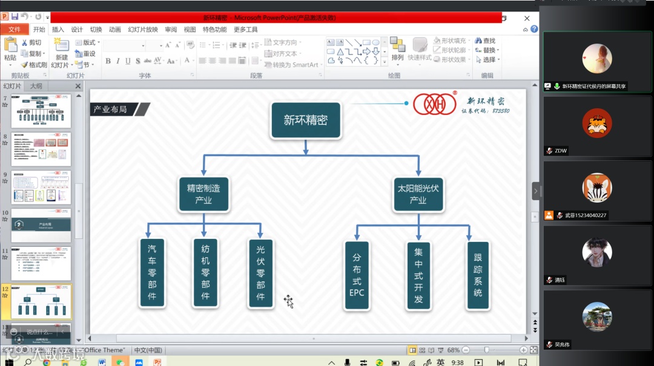Select the 精密制造产业 box on slide
This screenshot has width=654, height=366.
tap(203, 195)
